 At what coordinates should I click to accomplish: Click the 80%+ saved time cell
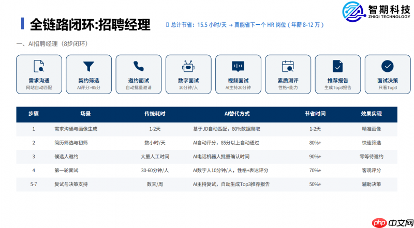[315, 143]
